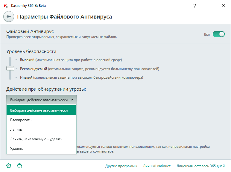Click the security level slider handle
The width and height of the screenshot is (231, 172).
[x=10, y=69]
